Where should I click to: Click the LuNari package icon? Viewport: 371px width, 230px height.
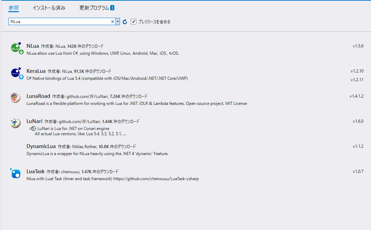pos(16,123)
